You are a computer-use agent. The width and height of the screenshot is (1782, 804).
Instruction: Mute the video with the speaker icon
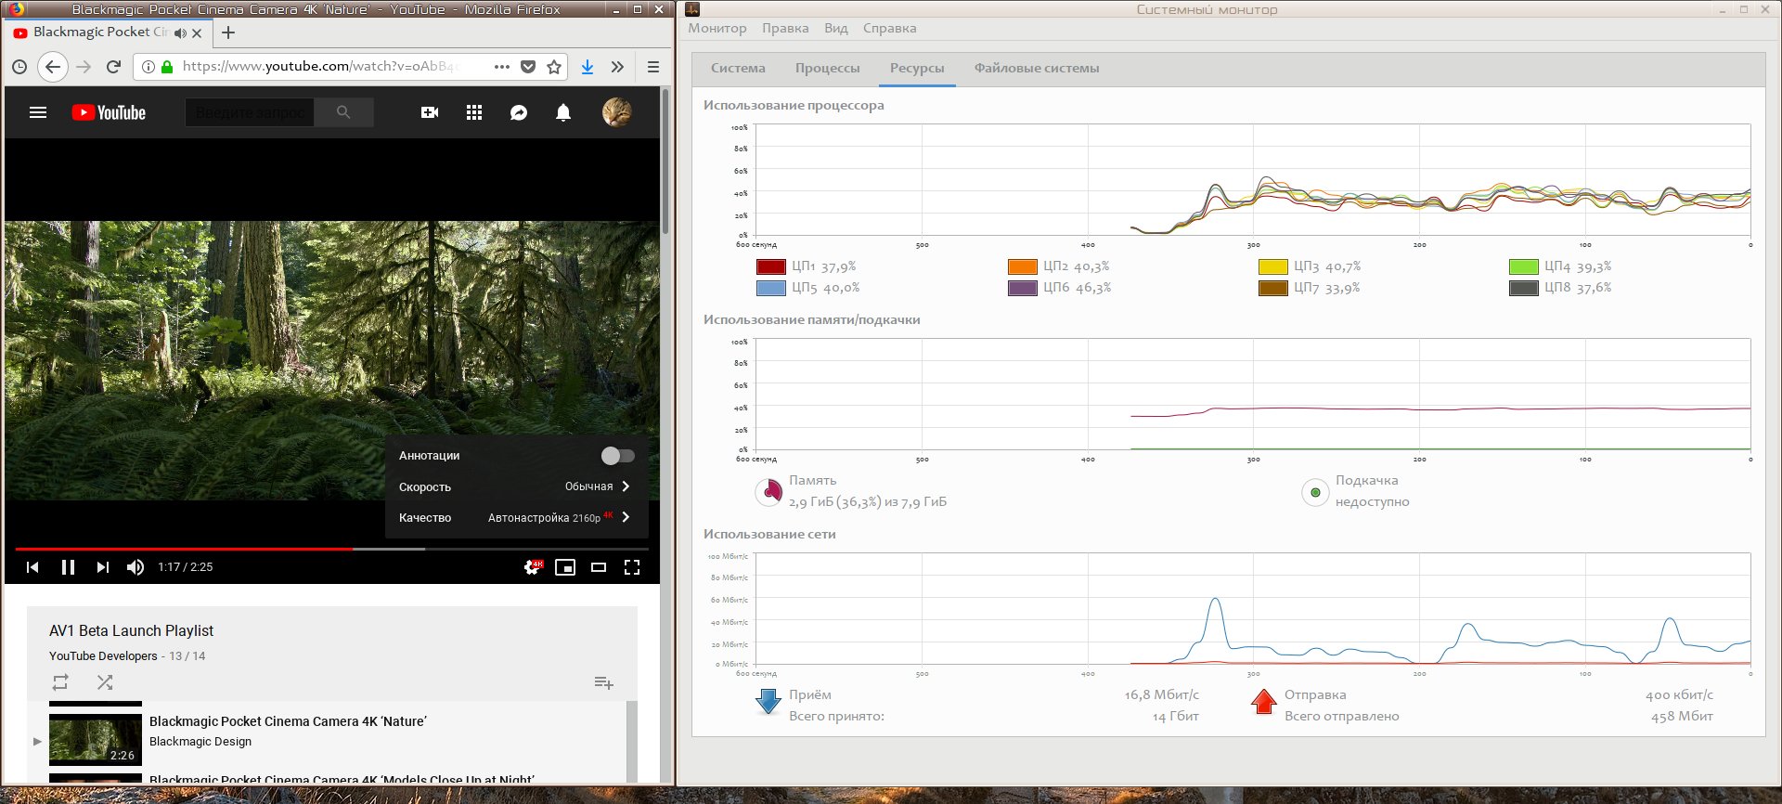coord(136,567)
